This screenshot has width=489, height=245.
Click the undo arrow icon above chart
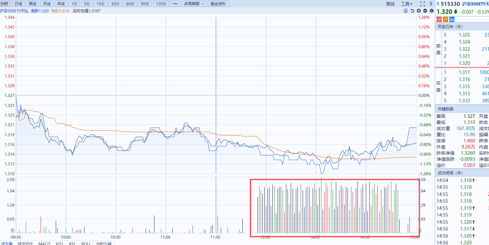[x=412, y=11]
